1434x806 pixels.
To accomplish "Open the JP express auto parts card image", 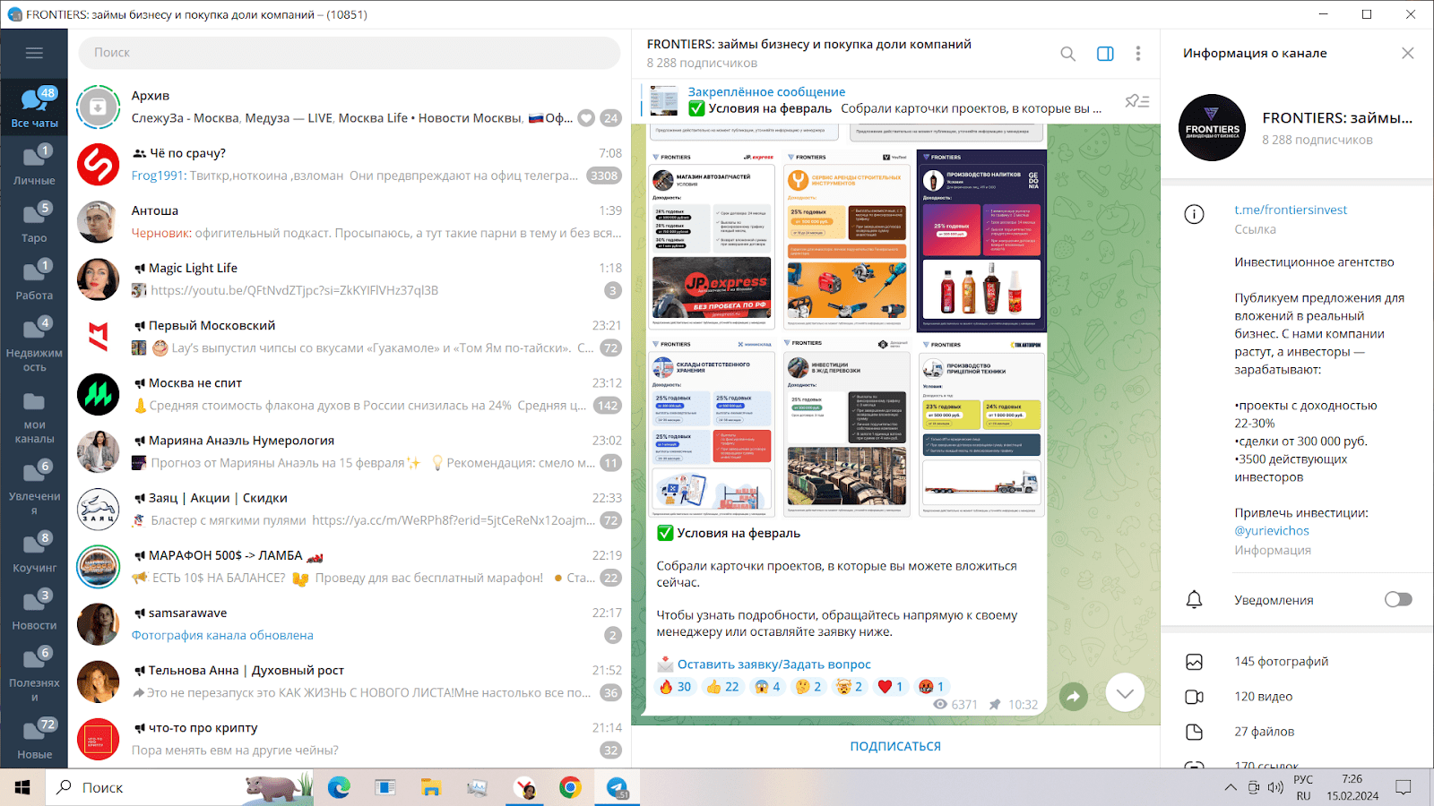I will tap(712, 240).
